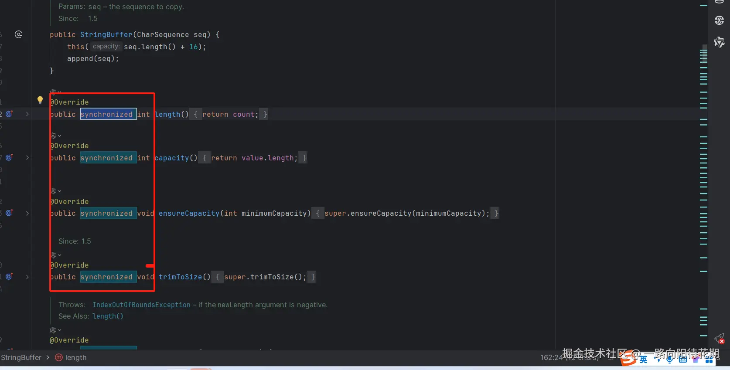Follow the See Also length() link
Viewport: 730px width, 370px height.
point(108,316)
